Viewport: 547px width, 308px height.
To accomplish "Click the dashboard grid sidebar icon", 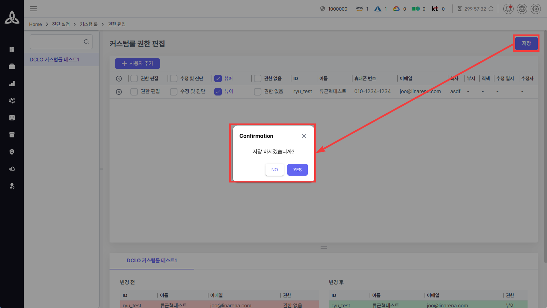I will pos(12,49).
